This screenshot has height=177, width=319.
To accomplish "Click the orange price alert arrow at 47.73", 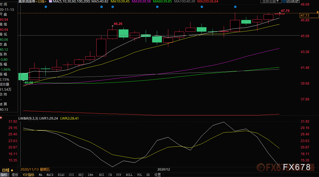I will coord(317,12).
